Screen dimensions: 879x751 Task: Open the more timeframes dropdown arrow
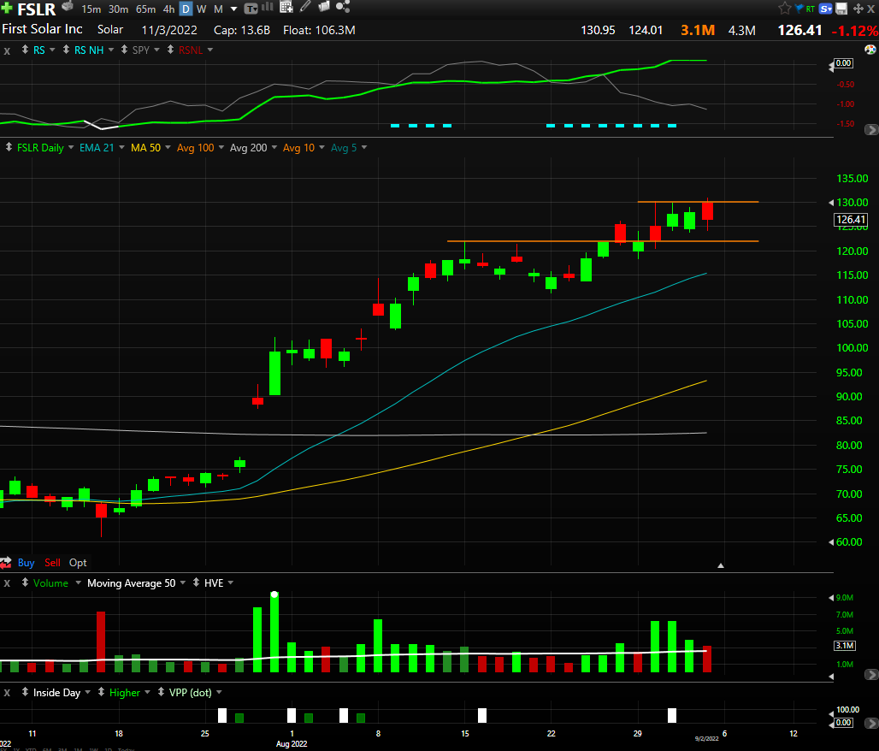pyautogui.click(x=233, y=9)
